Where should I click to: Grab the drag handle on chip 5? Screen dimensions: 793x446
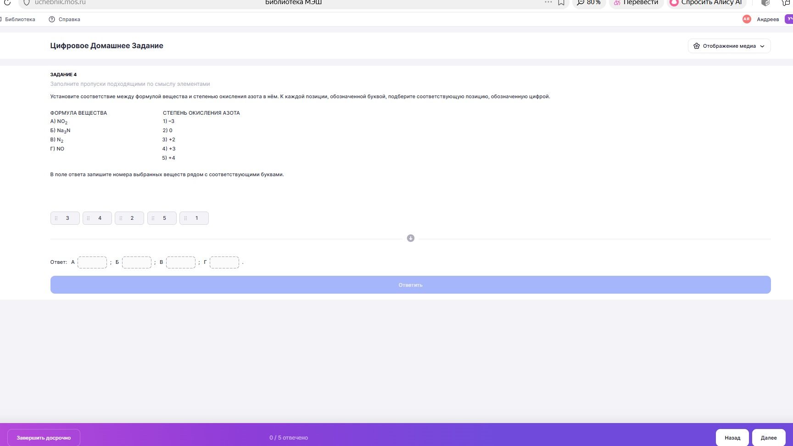click(x=153, y=218)
